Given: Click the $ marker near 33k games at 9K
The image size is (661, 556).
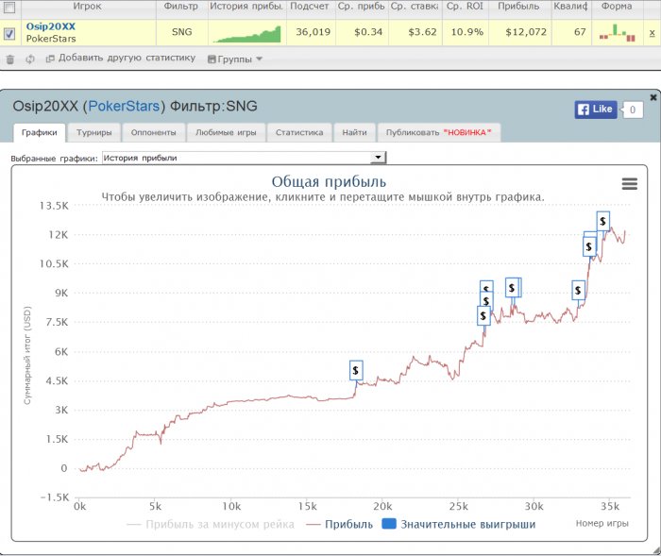Looking at the screenshot, I should click(x=578, y=291).
